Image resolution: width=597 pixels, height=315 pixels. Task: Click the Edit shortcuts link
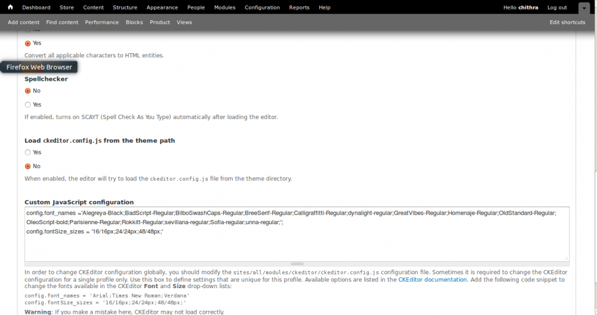pyautogui.click(x=567, y=22)
